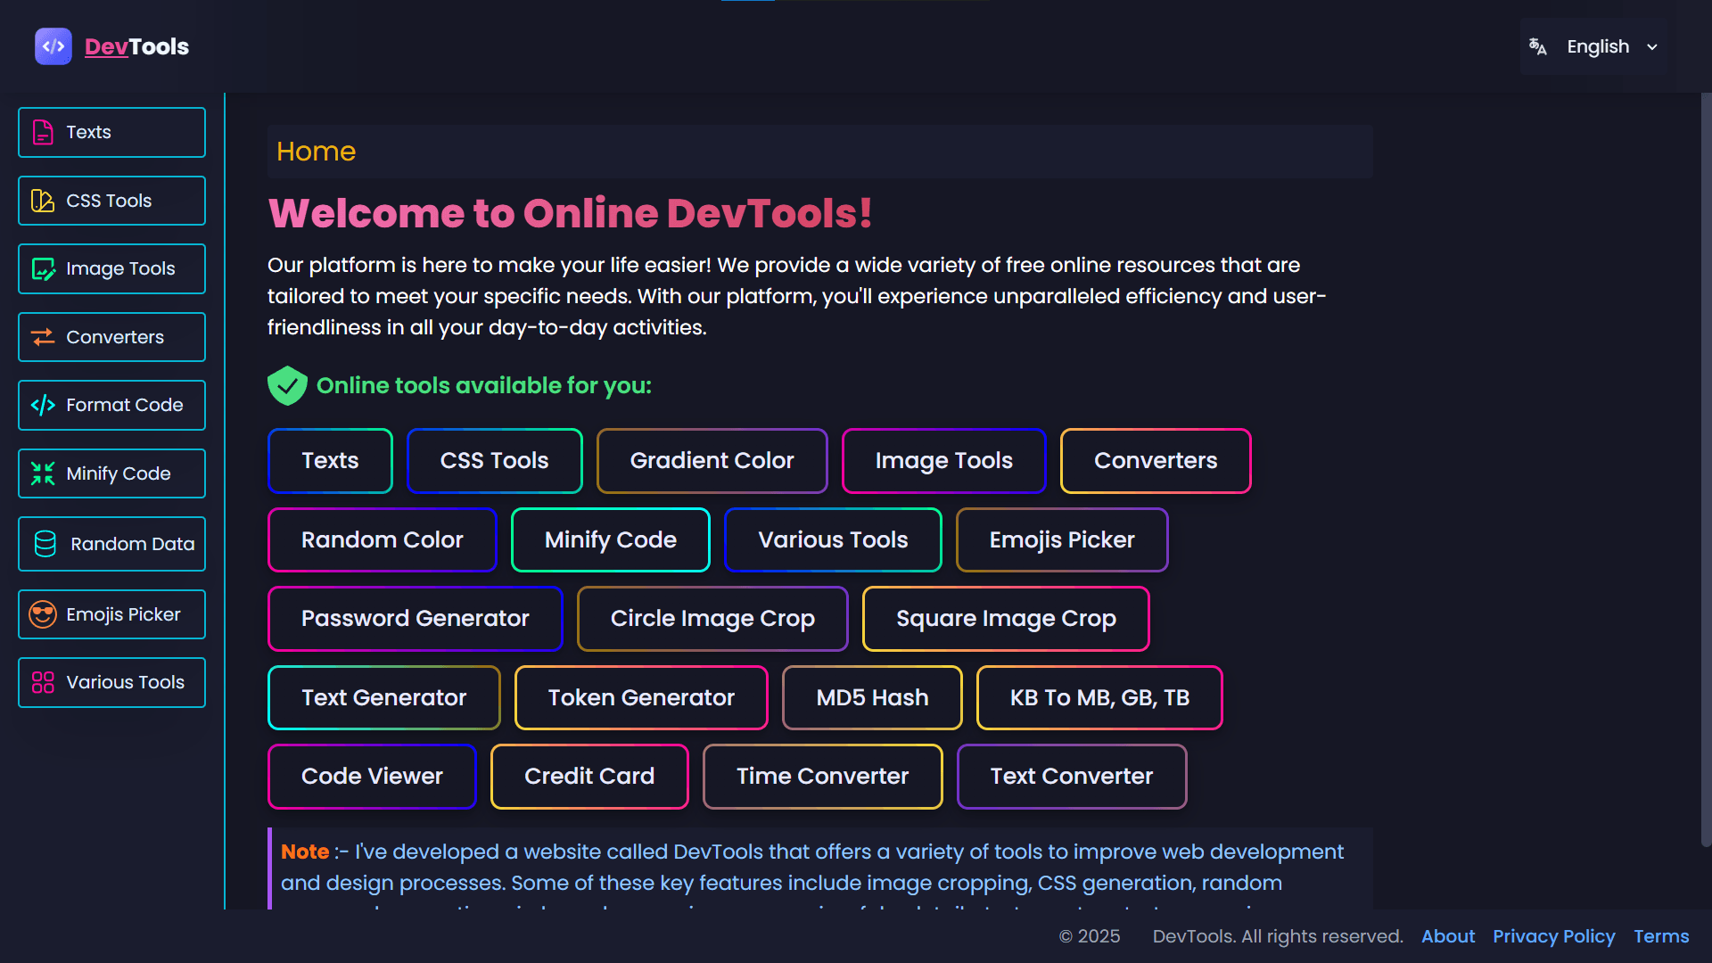Click the green checkmark shield icon

click(x=287, y=385)
